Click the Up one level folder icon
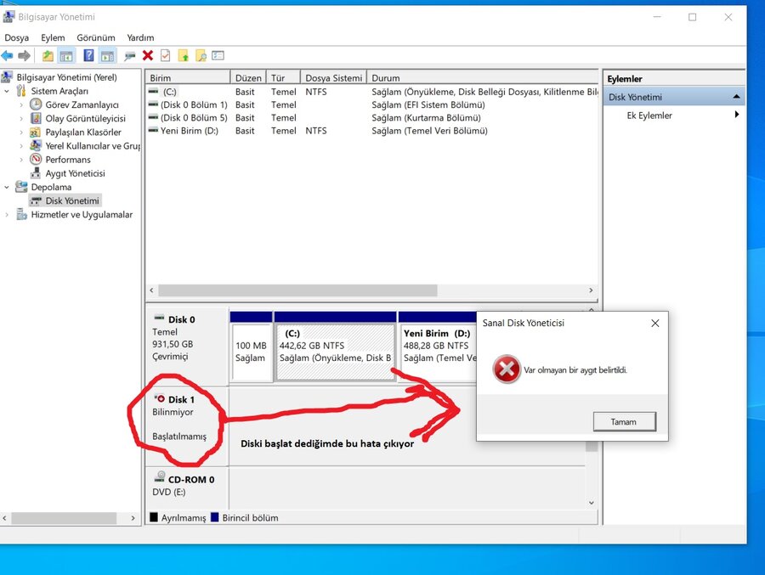The width and height of the screenshot is (765, 575). 48,55
